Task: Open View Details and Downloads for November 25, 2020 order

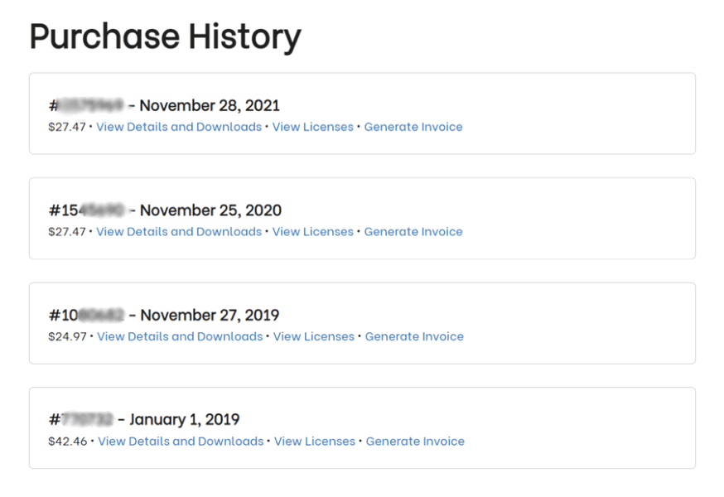Action: pyautogui.click(x=179, y=232)
